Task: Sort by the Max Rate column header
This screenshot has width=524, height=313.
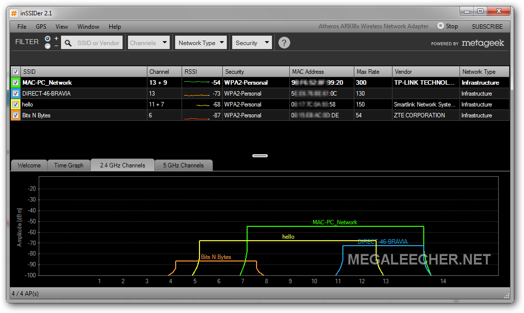Action: [373, 72]
